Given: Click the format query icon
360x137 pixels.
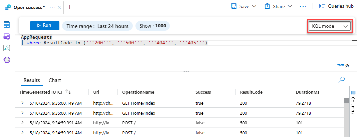Looking at the screenshot, I should pyautogui.click(x=340, y=66).
